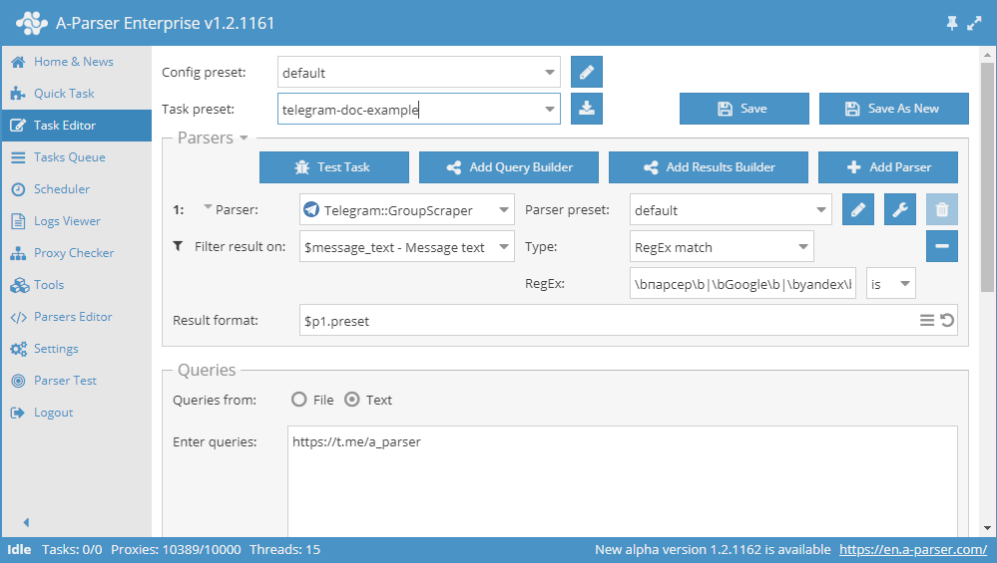Click the download icon beside Task preset
The image size is (997, 563).
click(x=587, y=109)
